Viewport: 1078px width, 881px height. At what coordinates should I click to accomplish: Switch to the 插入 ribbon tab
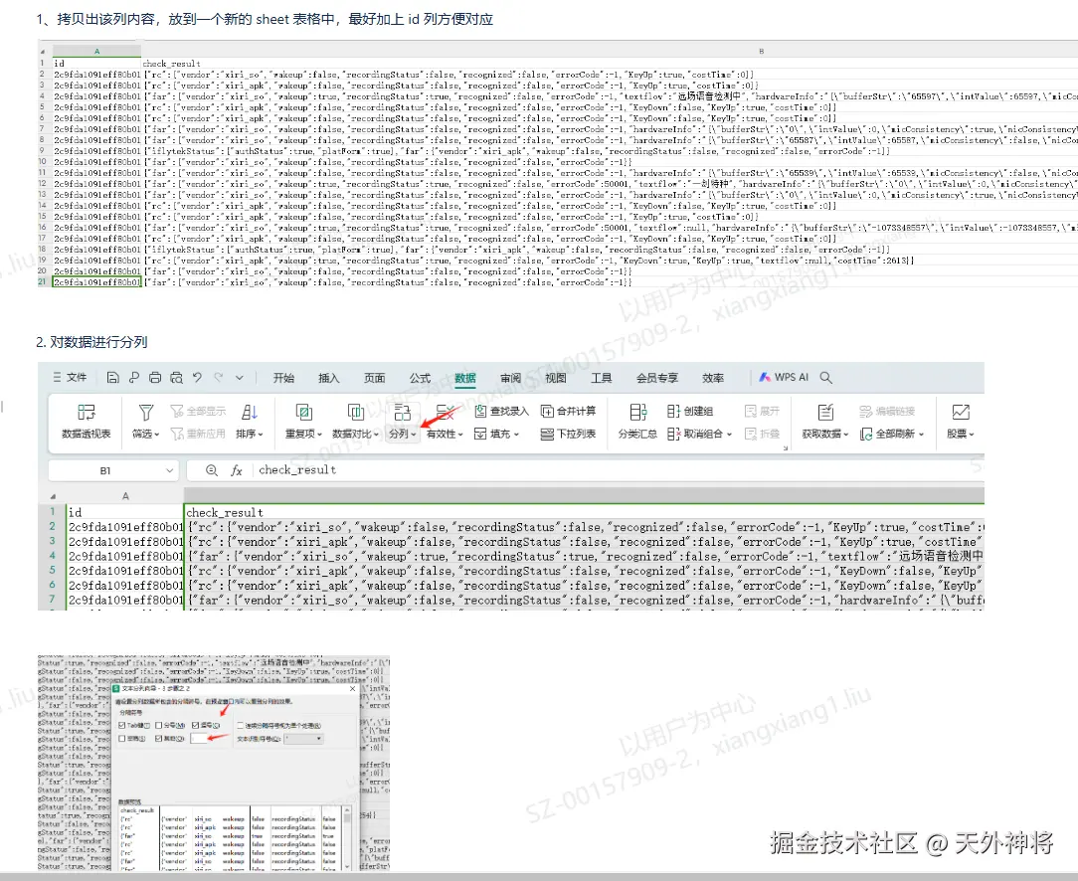coord(329,378)
